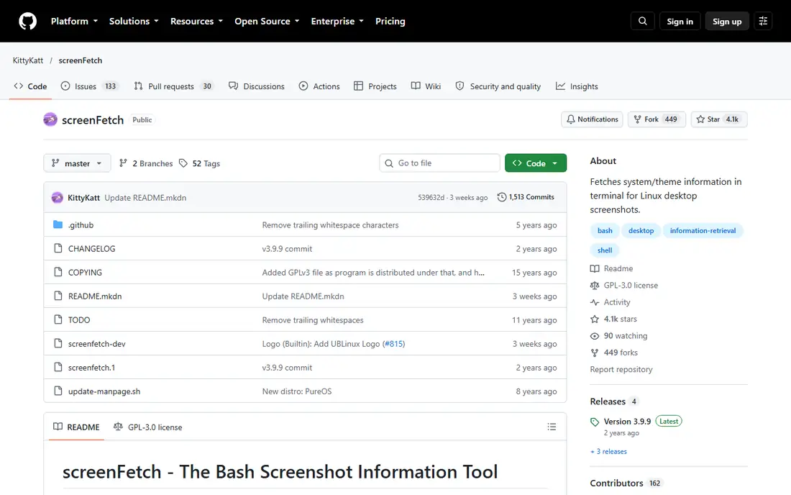Open the Pricing link in header
791x495 pixels.
[390, 21]
